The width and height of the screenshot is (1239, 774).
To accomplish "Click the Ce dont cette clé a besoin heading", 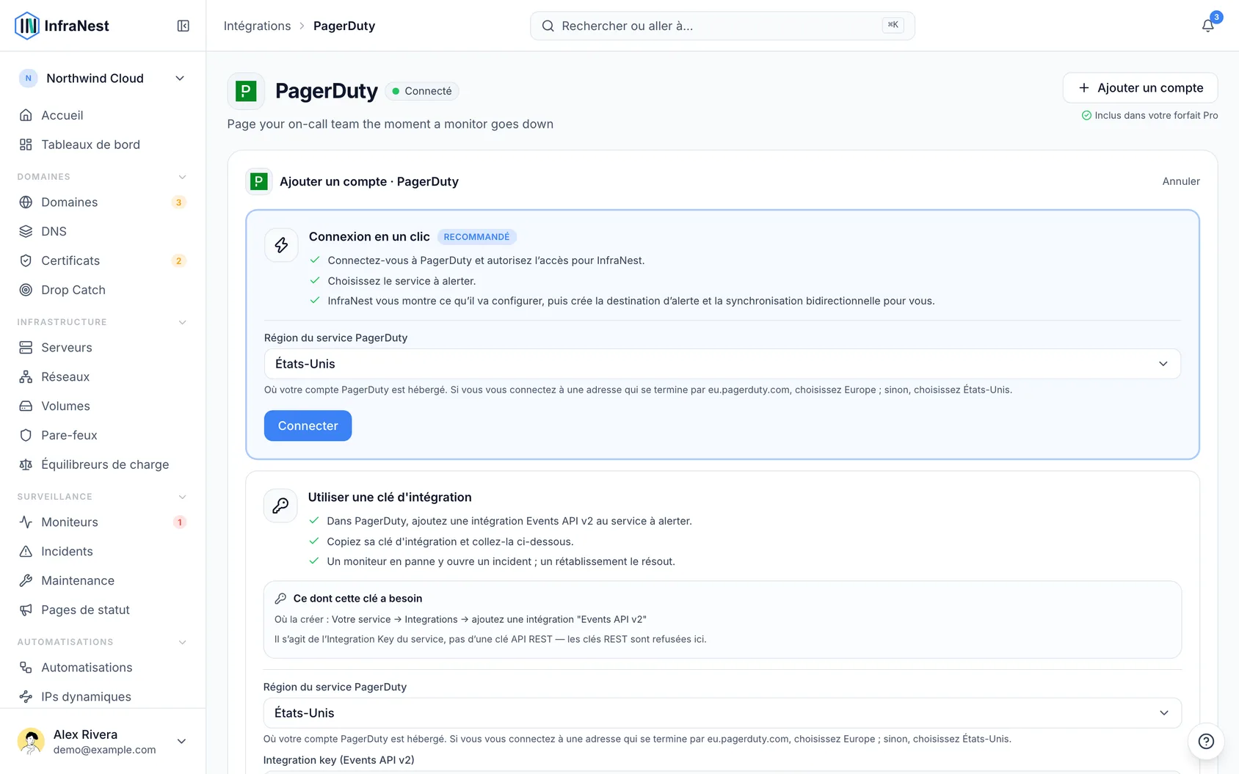I will 357,599.
